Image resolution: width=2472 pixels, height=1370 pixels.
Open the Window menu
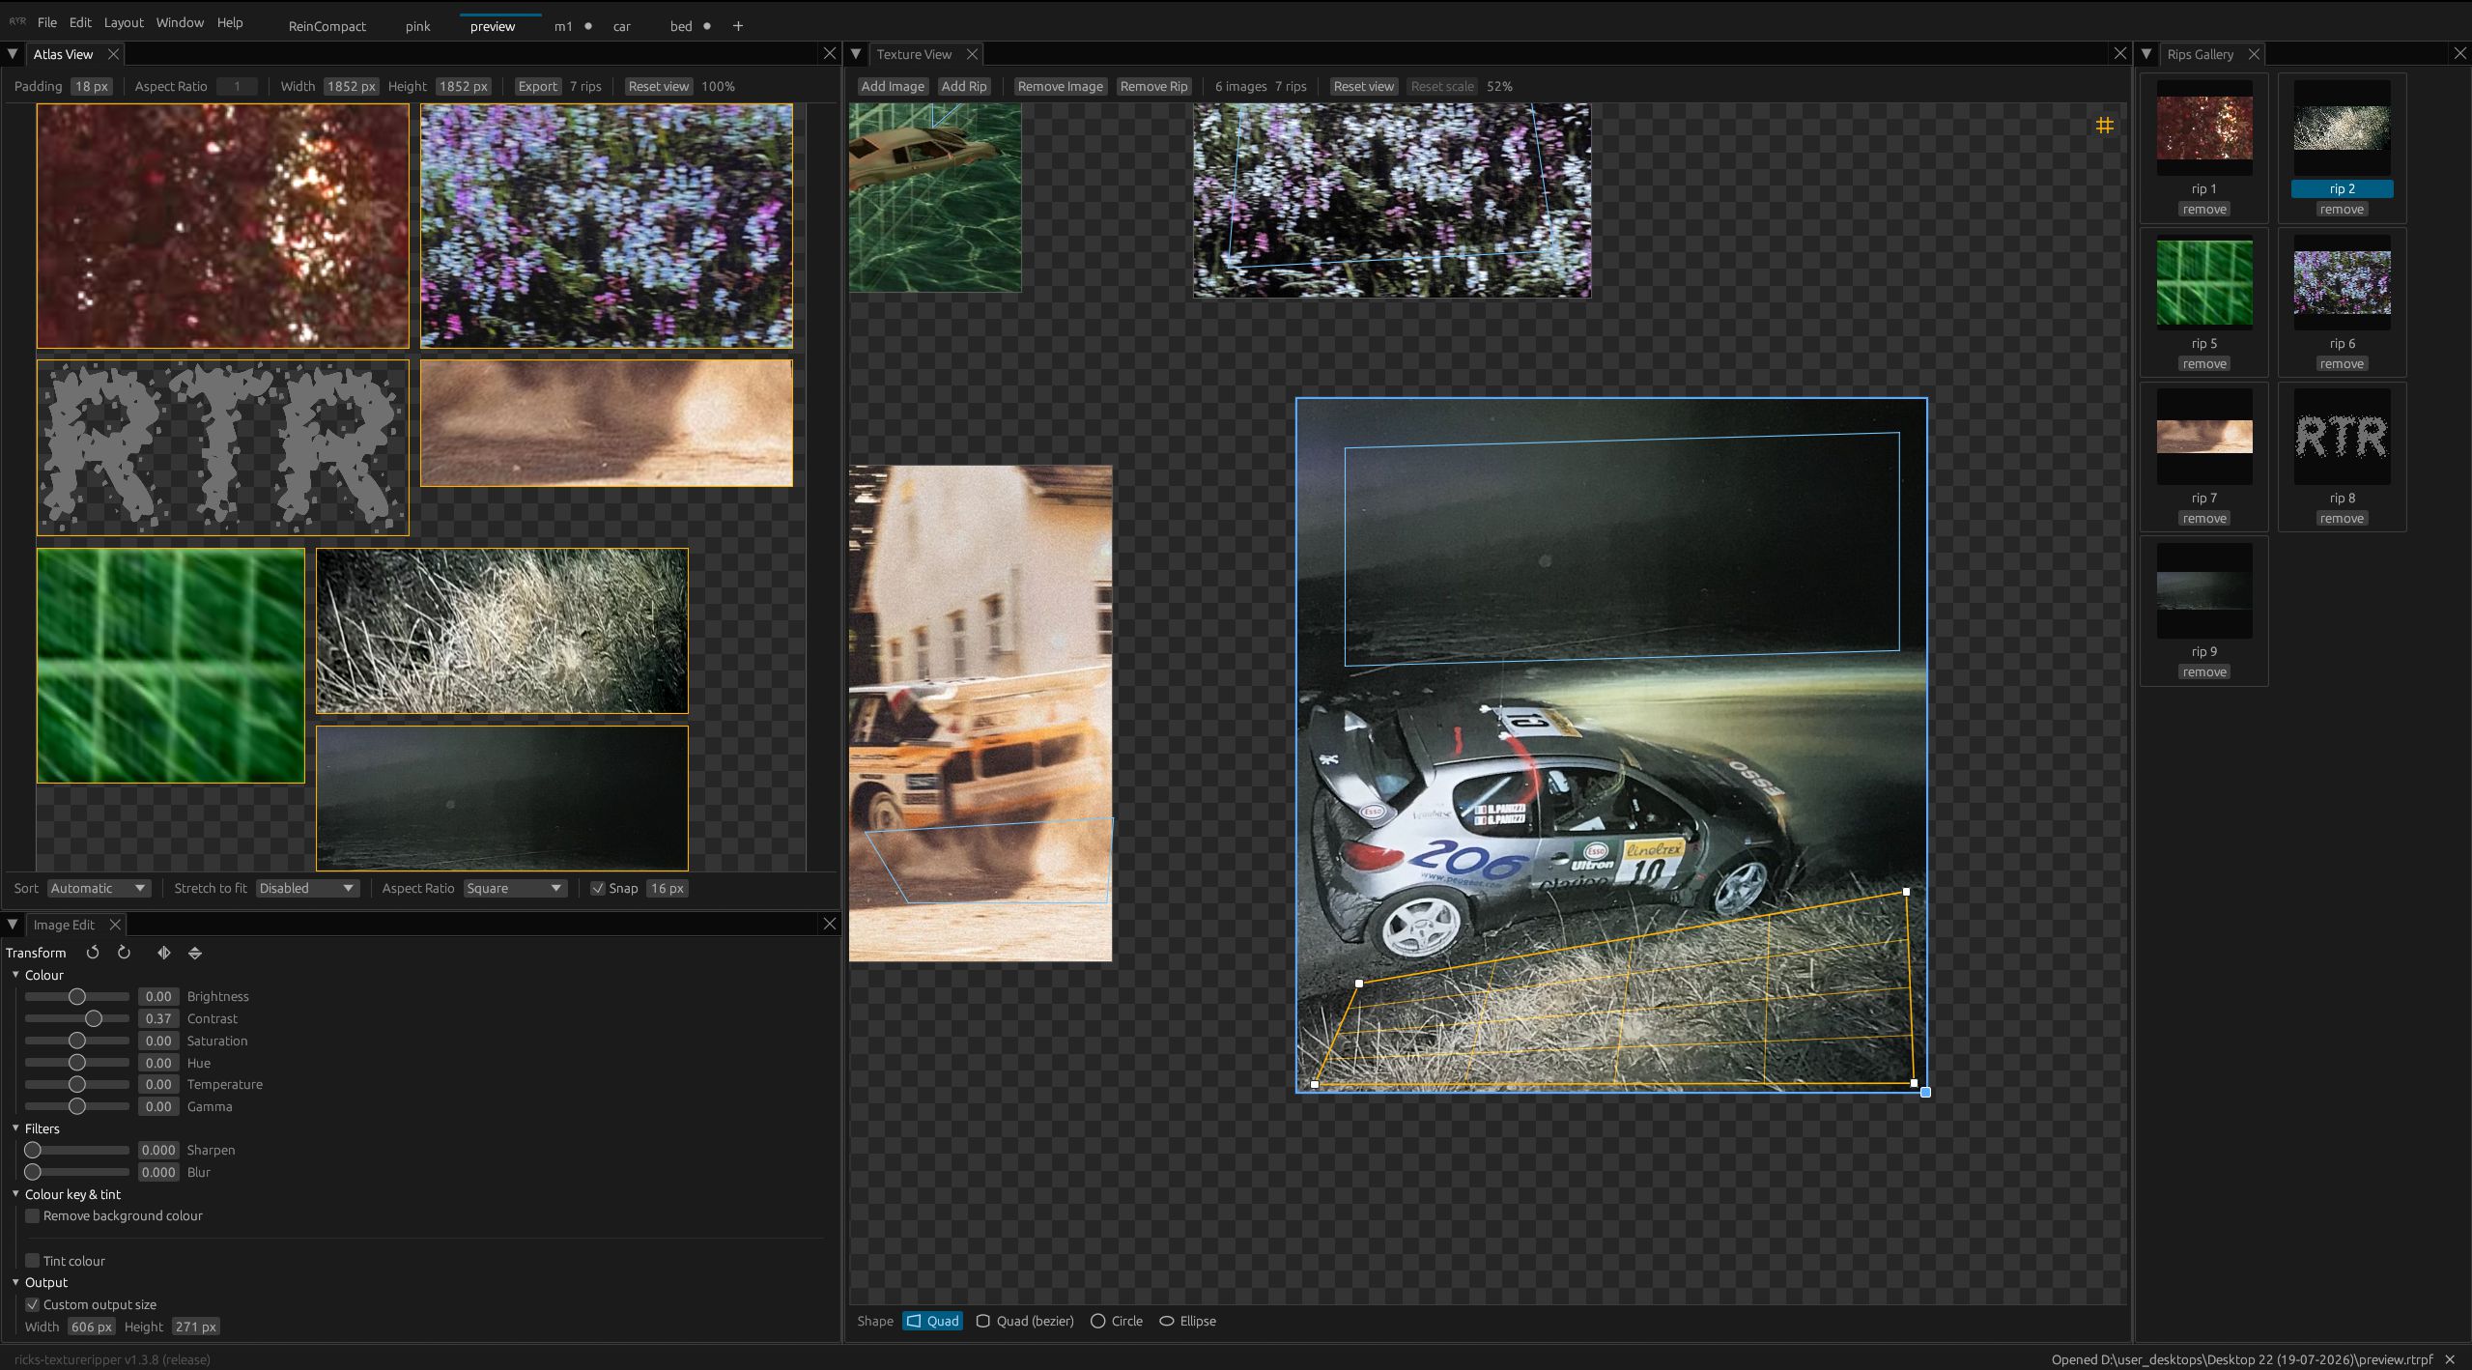(x=180, y=22)
